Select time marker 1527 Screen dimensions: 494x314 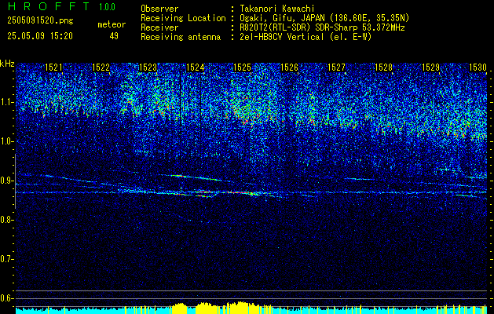coord(336,67)
